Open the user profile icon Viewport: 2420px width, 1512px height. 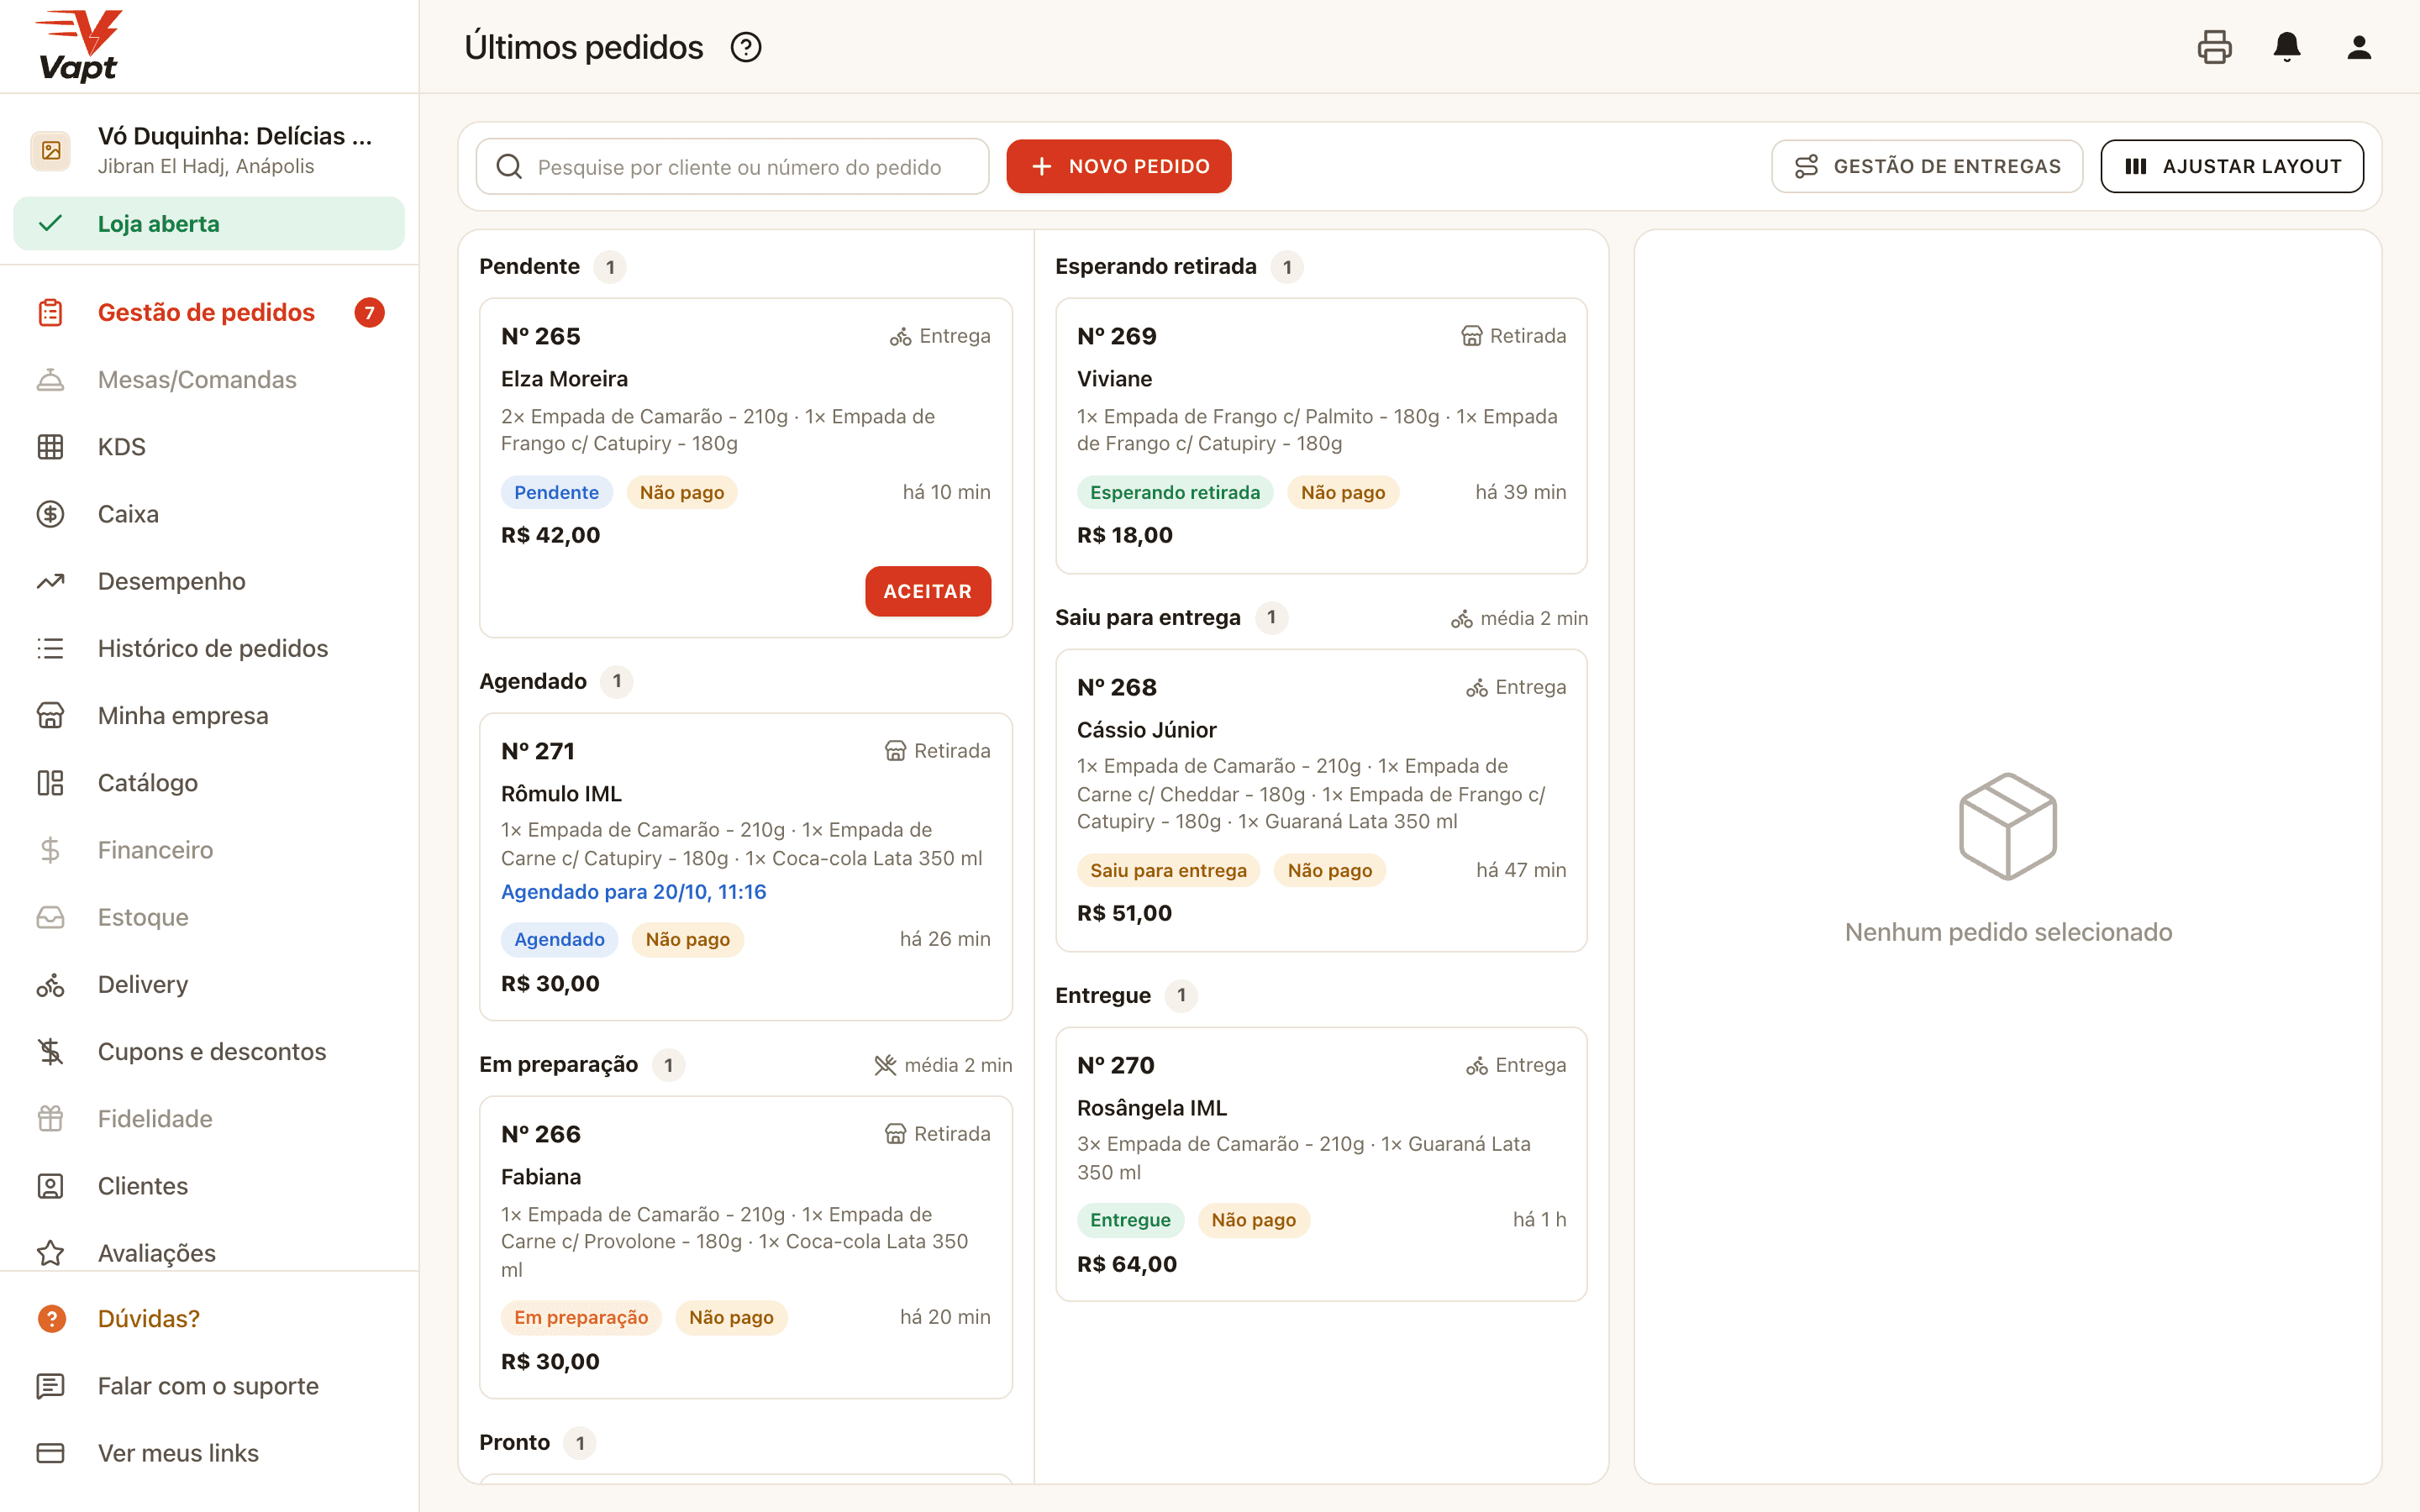tap(2359, 47)
